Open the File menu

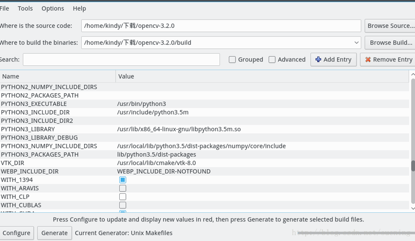[4, 8]
